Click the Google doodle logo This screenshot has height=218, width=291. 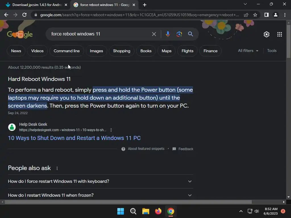click(x=20, y=34)
